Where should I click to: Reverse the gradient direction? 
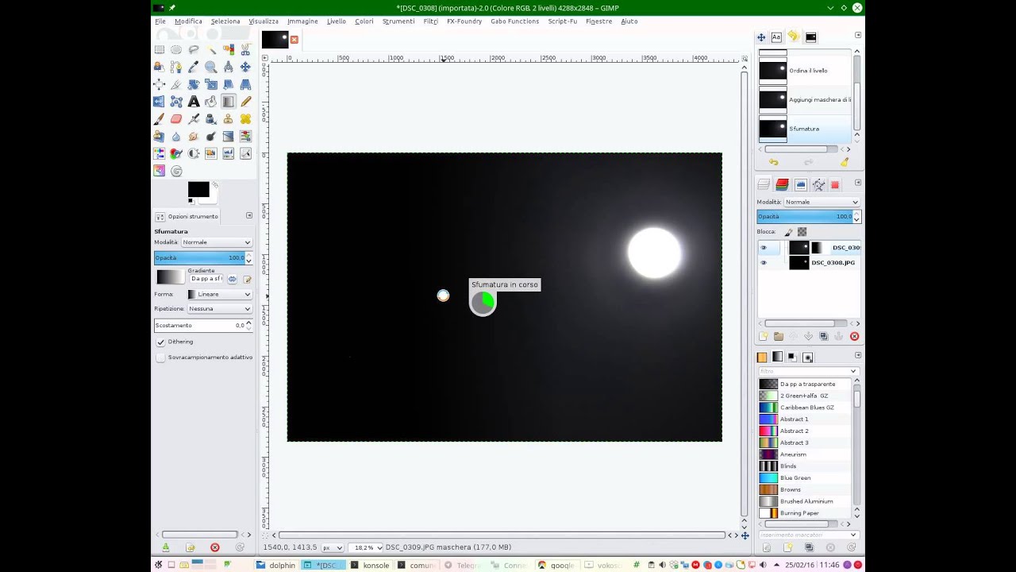click(x=232, y=279)
